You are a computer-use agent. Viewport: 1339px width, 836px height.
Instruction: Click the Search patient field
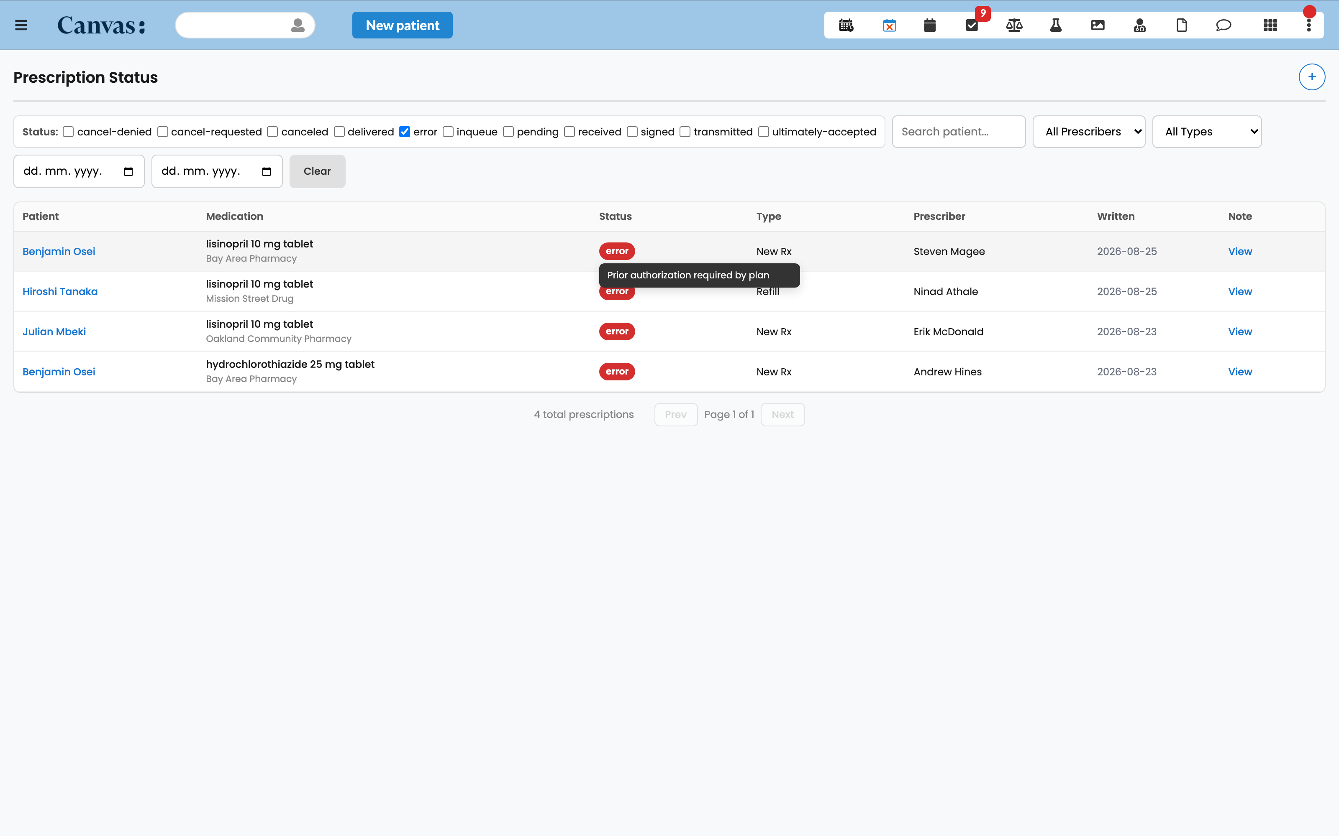pyautogui.click(x=958, y=132)
